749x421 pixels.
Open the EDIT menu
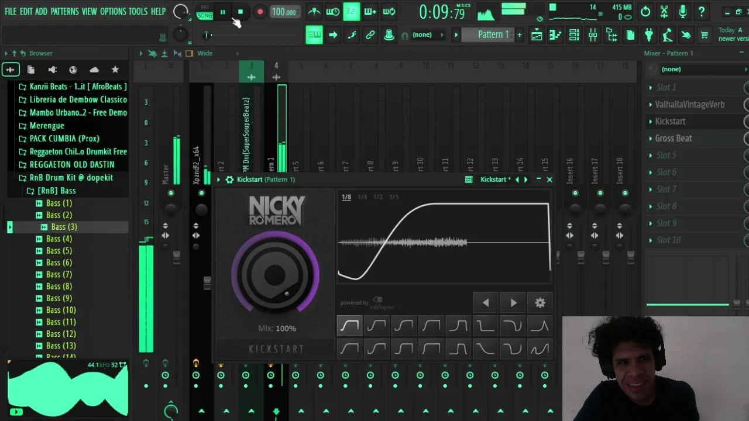[26, 11]
